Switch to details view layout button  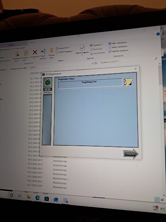coord(157,199)
